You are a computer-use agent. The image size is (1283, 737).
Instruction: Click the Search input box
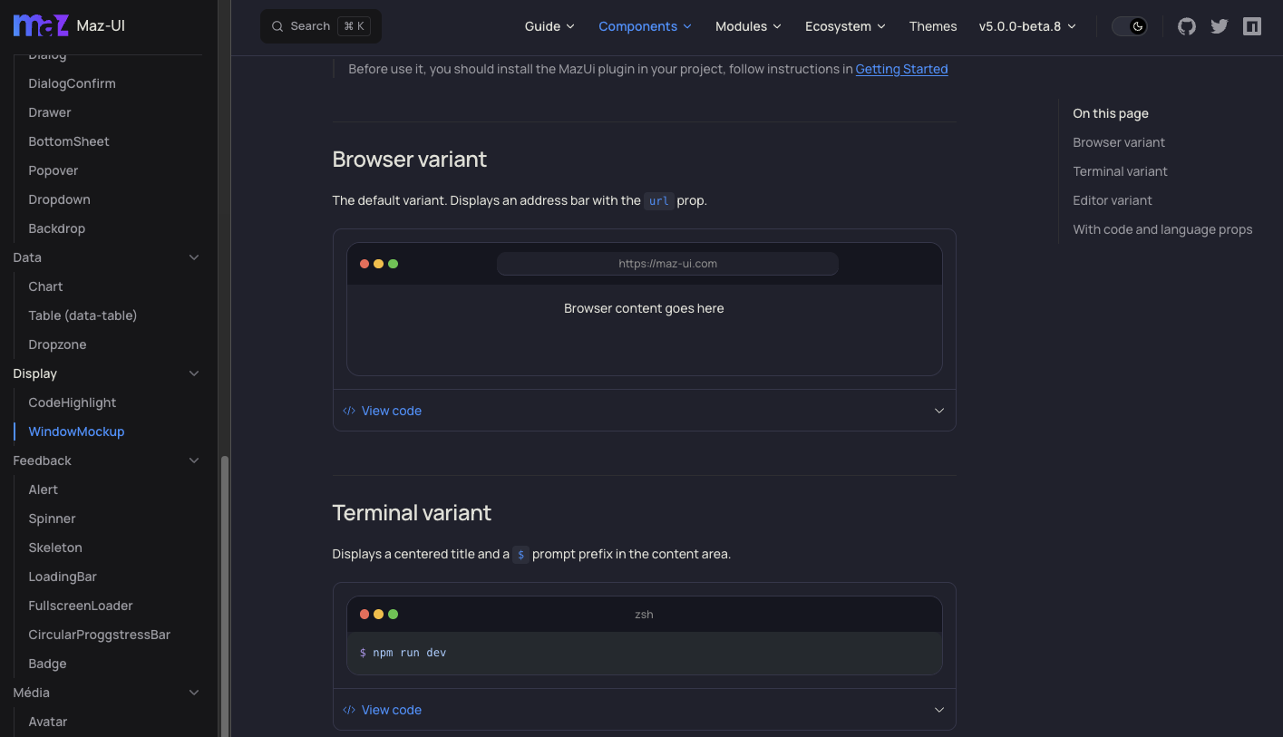(x=321, y=26)
